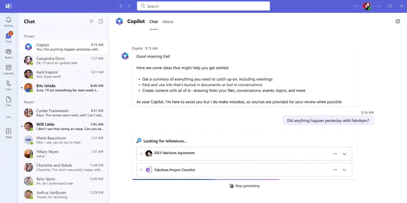Open more options for Fabrikam Project Checklist
This screenshot has height=203, width=407.
(x=335, y=170)
